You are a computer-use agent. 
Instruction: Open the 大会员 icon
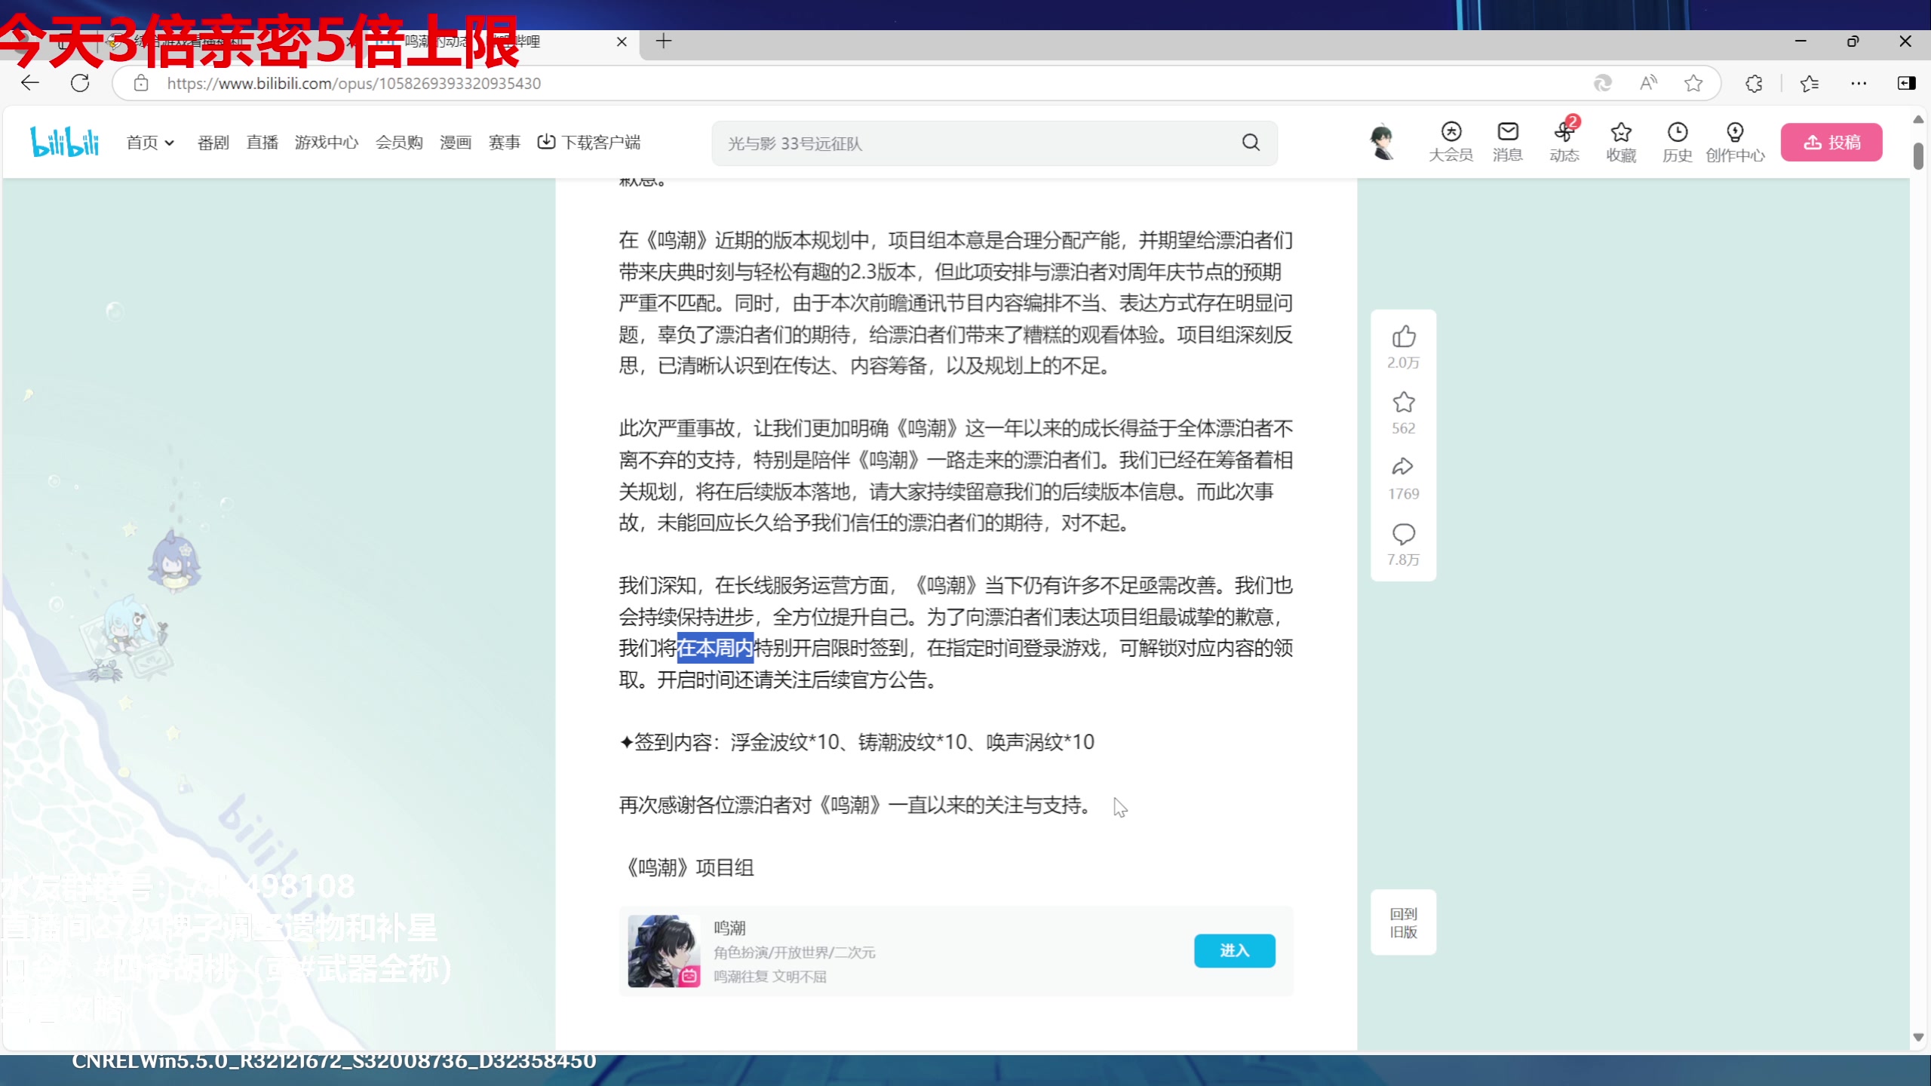[x=1451, y=142]
